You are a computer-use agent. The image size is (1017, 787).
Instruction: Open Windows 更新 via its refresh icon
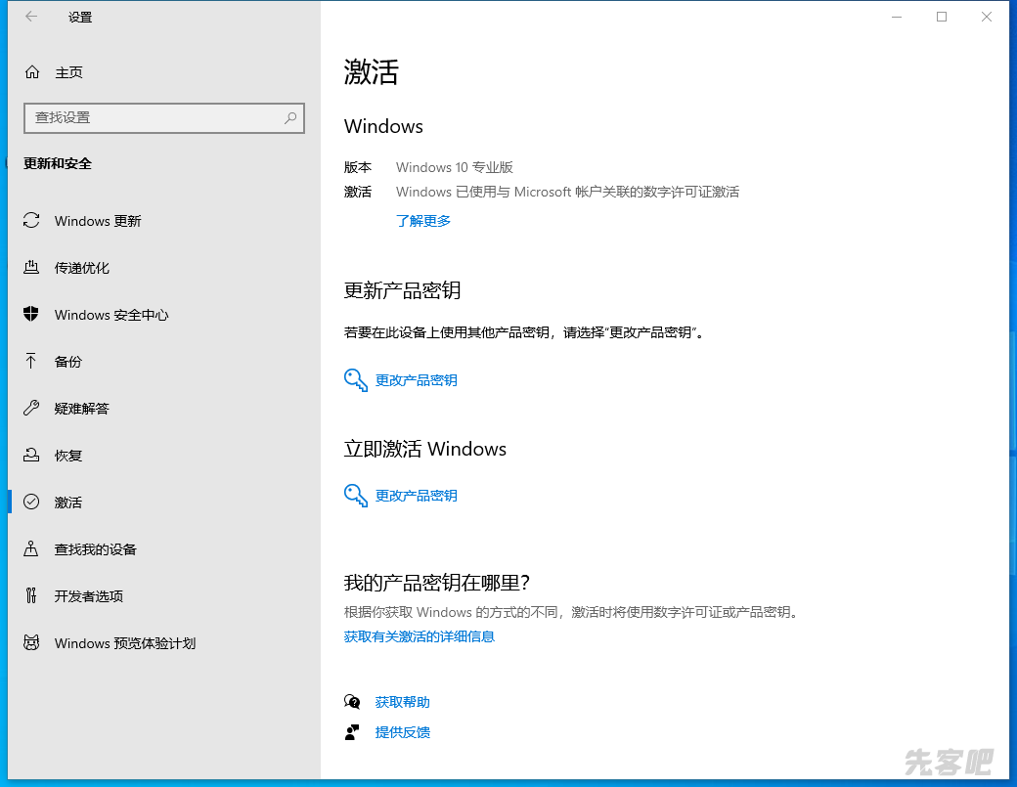(31, 221)
